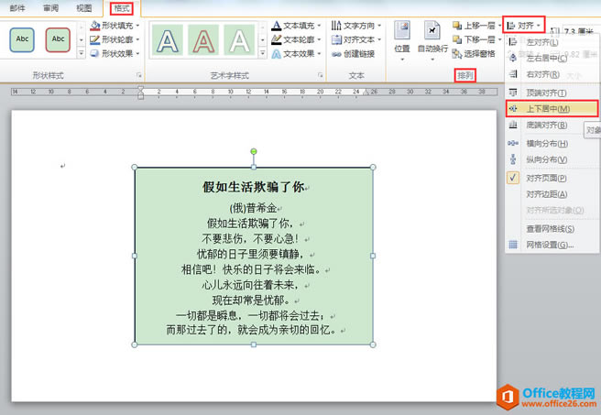Open the 选择窗格 selection pane
The image size is (601, 415).
474,54
